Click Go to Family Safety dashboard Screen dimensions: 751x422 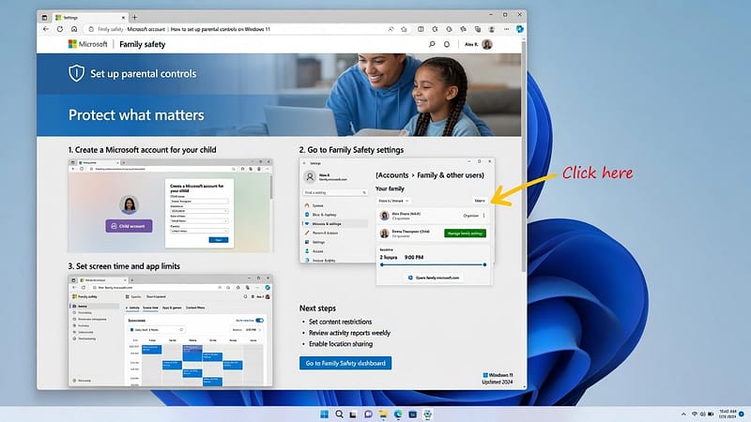click(345, 363)
